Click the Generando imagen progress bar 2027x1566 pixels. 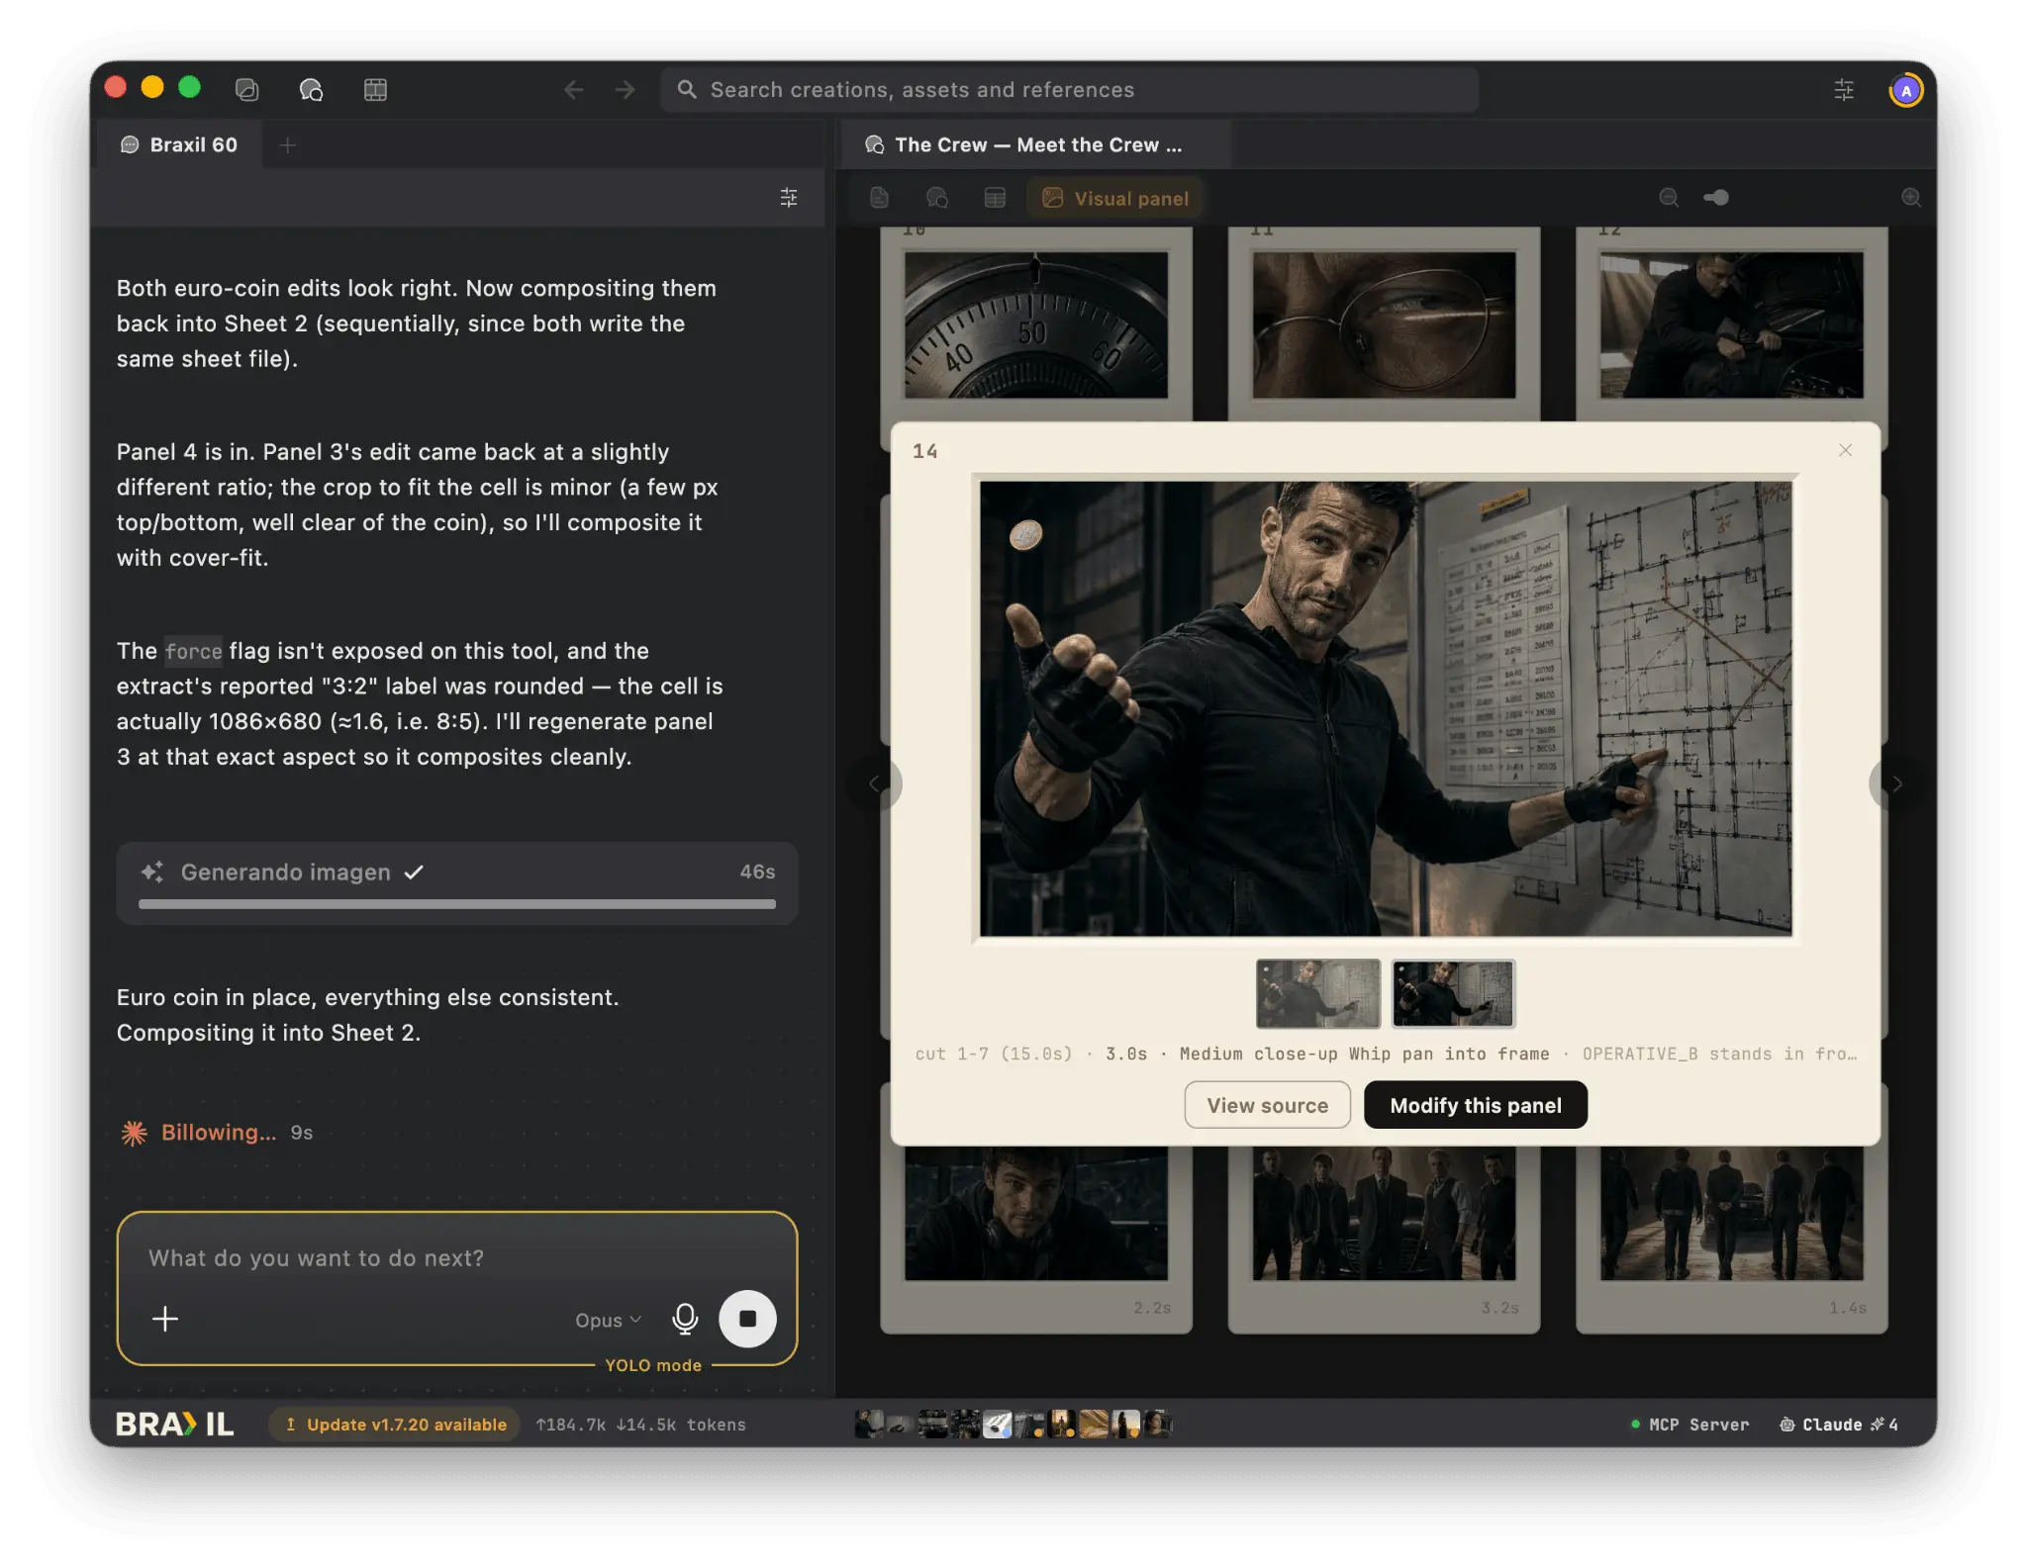pos(457,904)
